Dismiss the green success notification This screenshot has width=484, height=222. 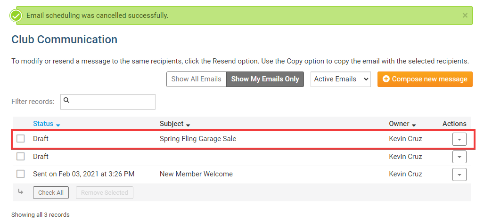pyautogui.click(x=465, y=16)
